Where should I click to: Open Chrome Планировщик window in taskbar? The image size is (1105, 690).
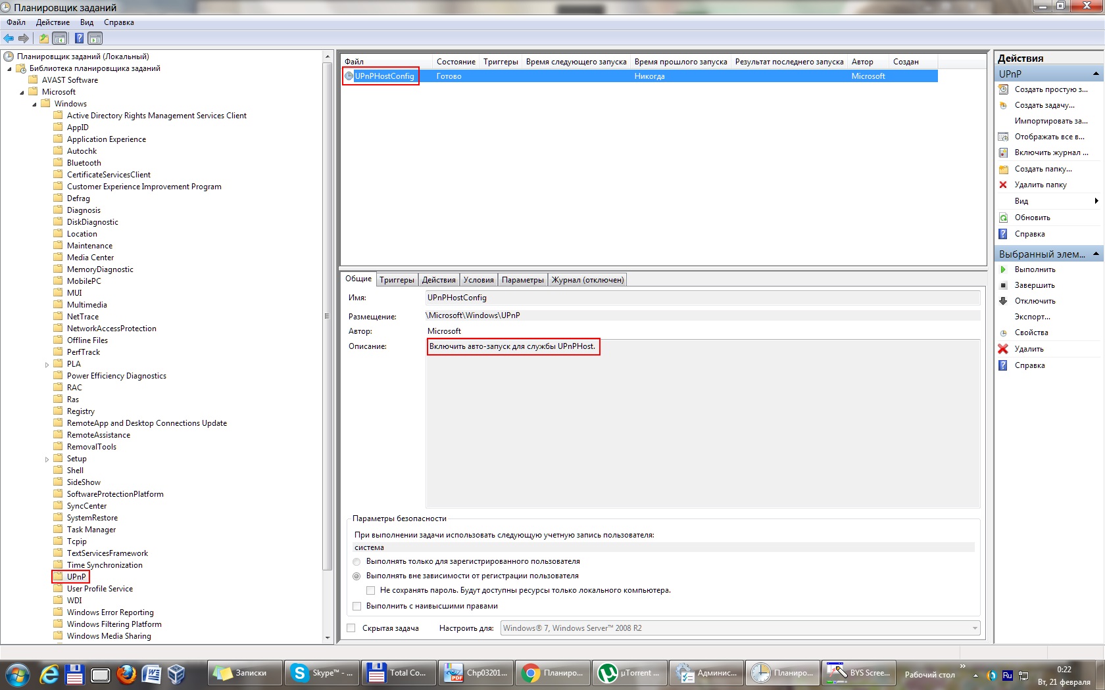(x=553, y=673)
